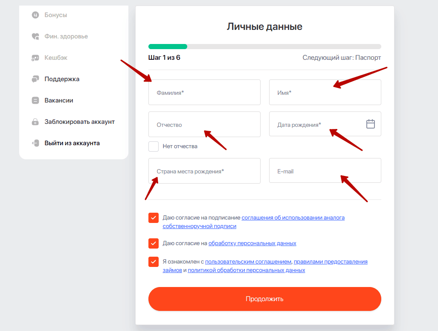Viewport: 438px width, 331px height.
Task: Open the пользовательским соглашением link
Action: point(248,262)
